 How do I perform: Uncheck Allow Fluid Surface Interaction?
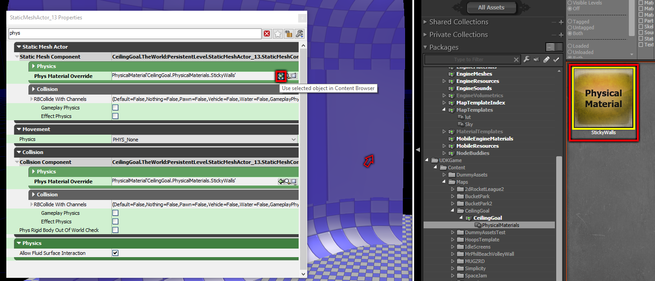(115, 253)
